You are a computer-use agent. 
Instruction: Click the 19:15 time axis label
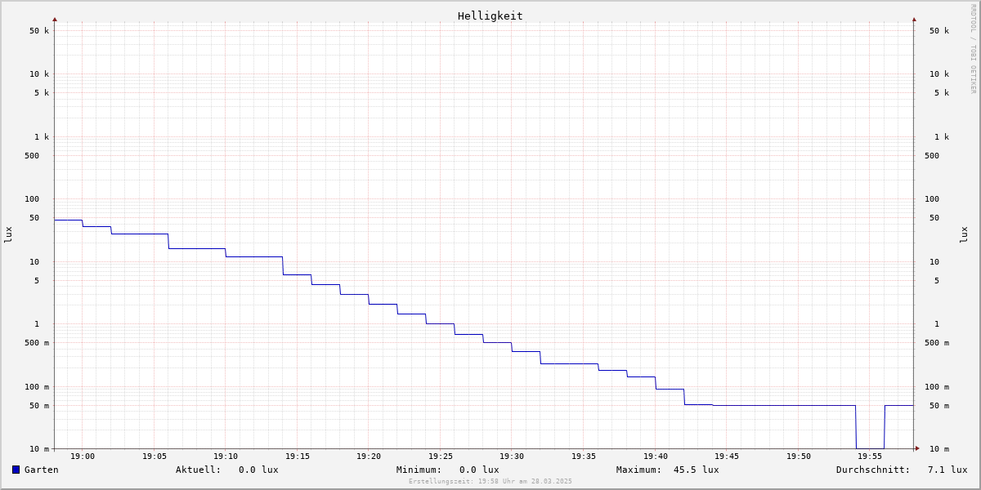(x=298, y=457)
